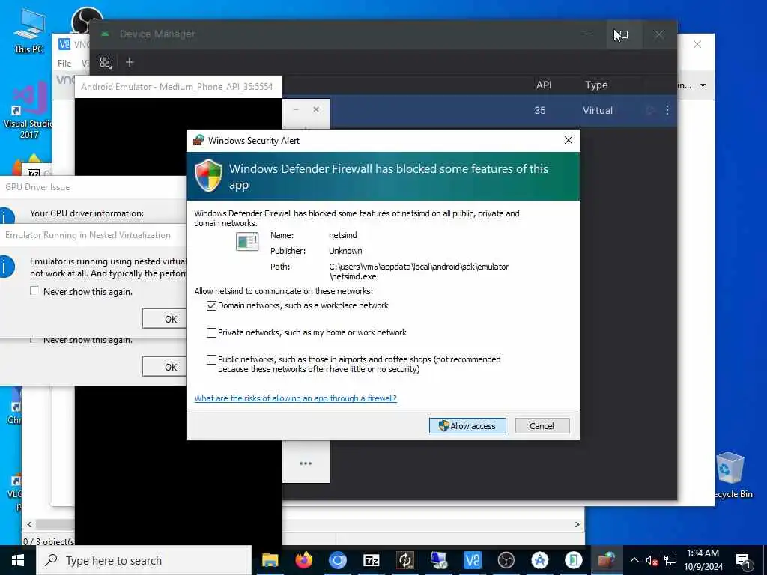The image size is (767, 575).
Task: Show hidden system tray icons
Action: point(634,560)
